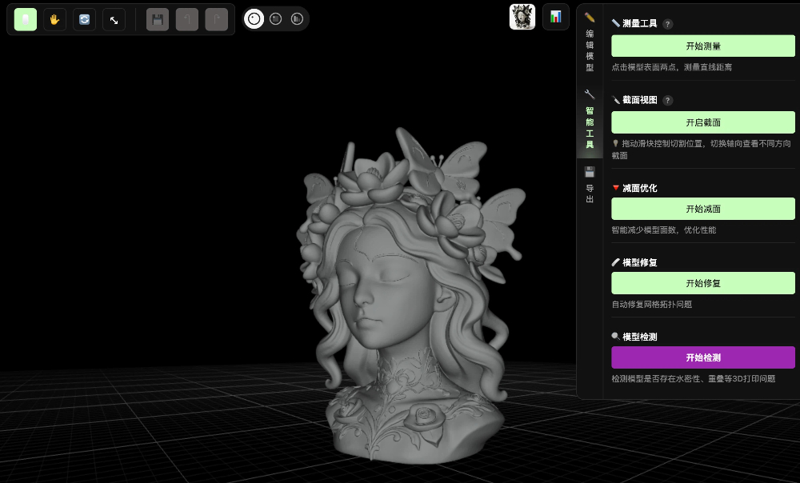Open the help tooltip beside 测量工具
Viewport: 800px width, 483px height.
coord(668,23)
